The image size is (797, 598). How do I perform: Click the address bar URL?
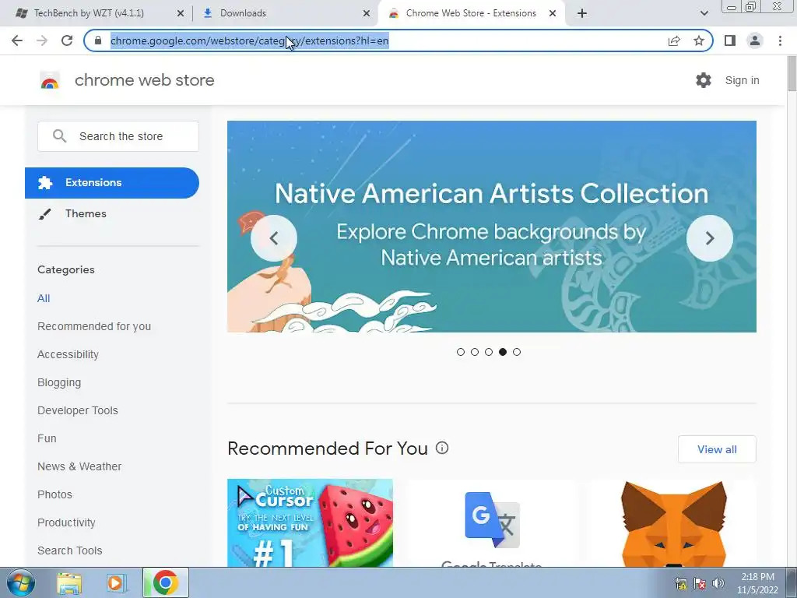pos(250,40)
